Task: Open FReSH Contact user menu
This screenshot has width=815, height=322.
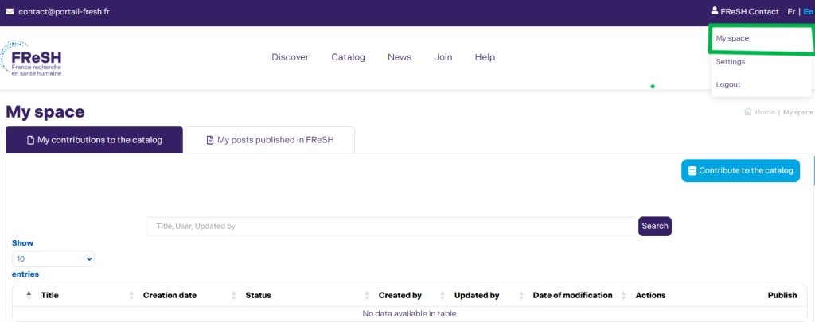Action: click(x=749, y=12)
